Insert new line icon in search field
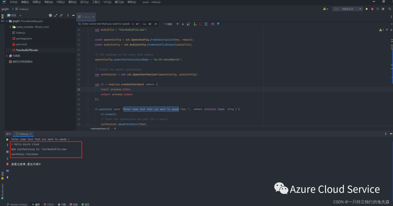 point(137,24)
